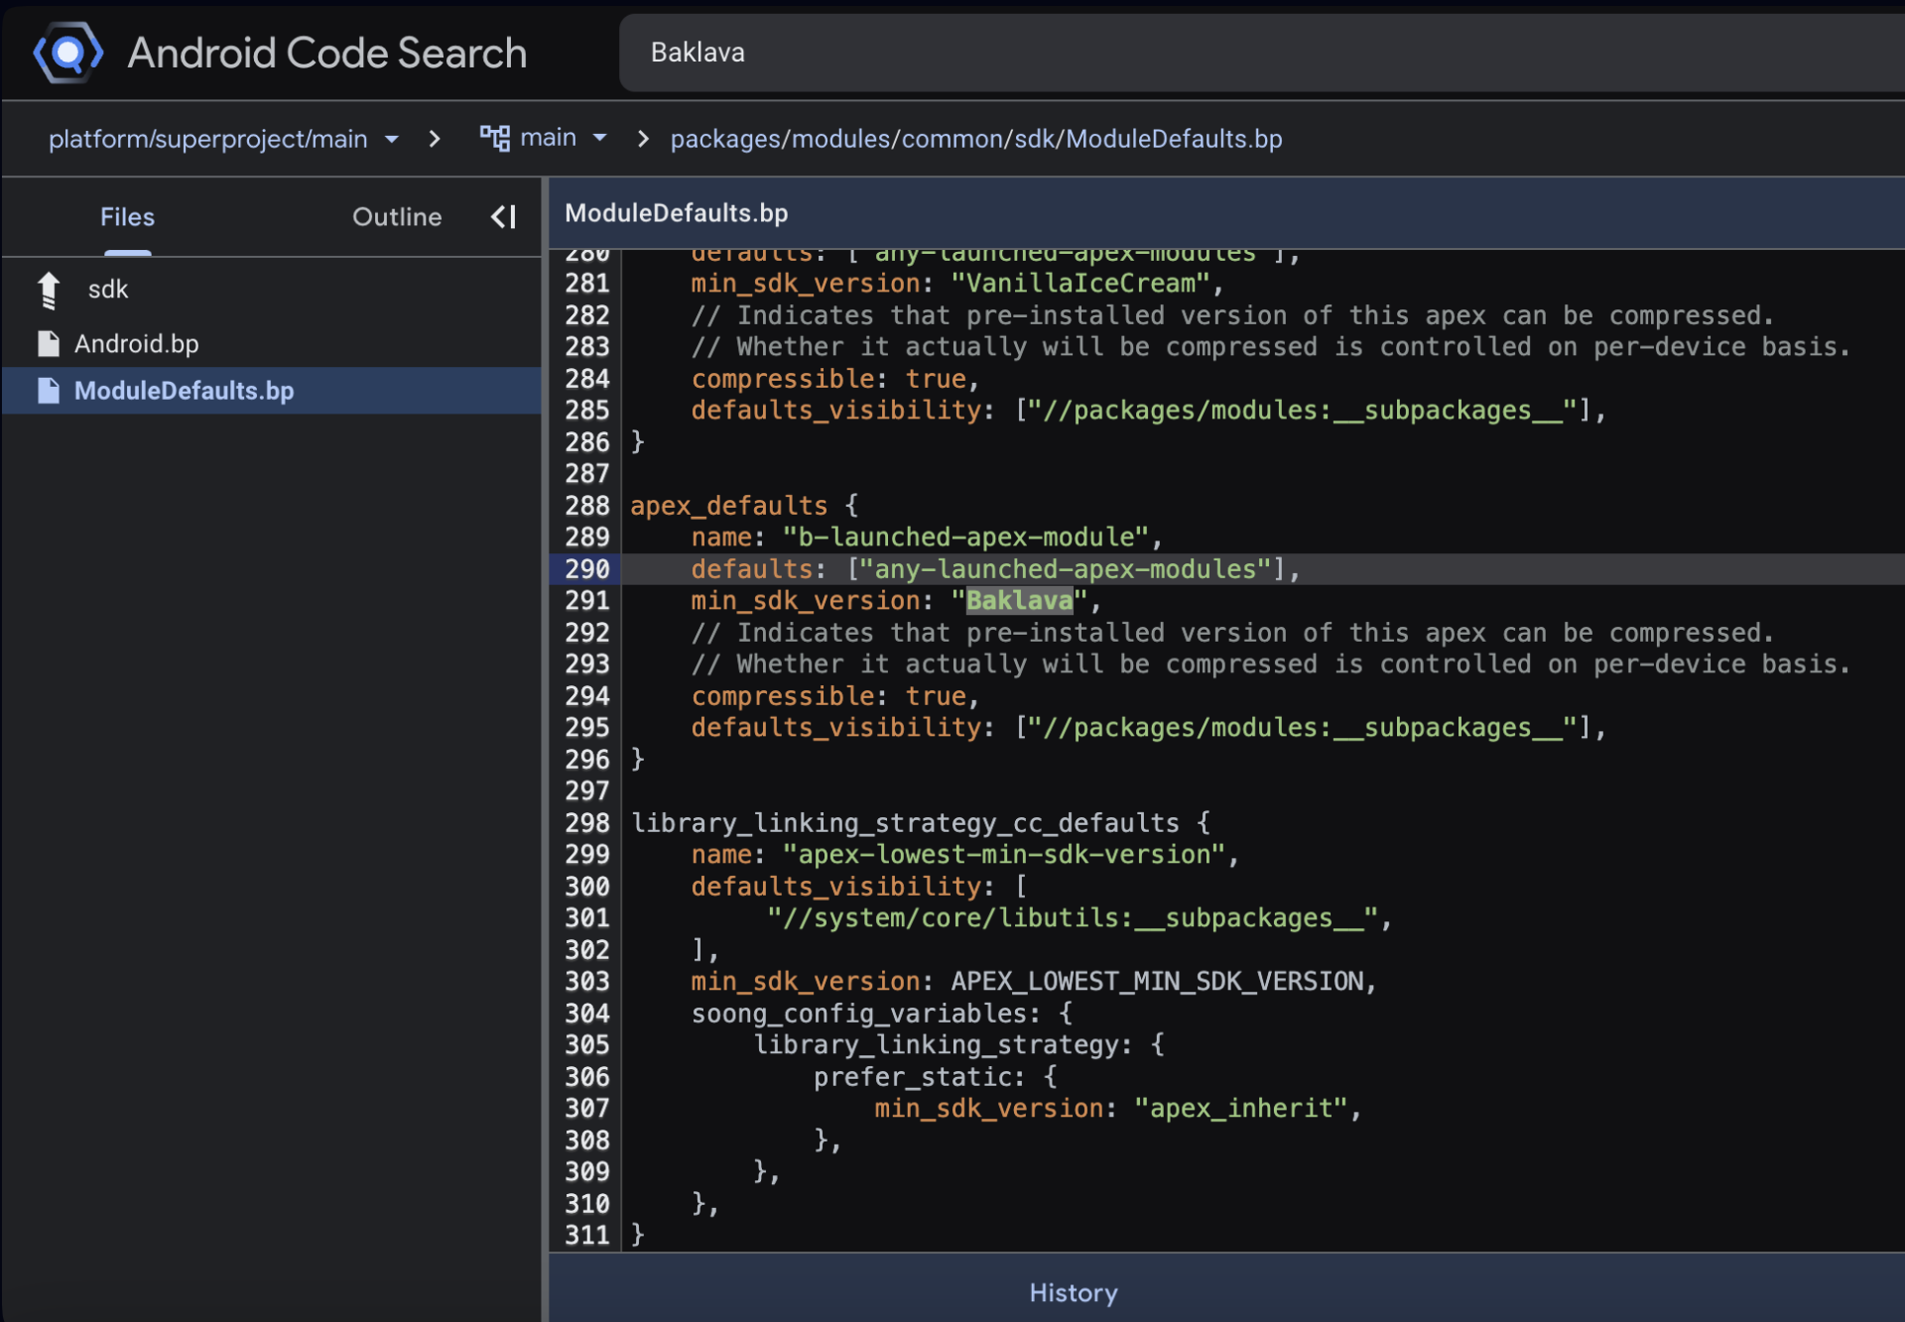Screen dimensions: 1905x1322
Task: Click the up-arrow parent folder icon
Action: point(49,290)
